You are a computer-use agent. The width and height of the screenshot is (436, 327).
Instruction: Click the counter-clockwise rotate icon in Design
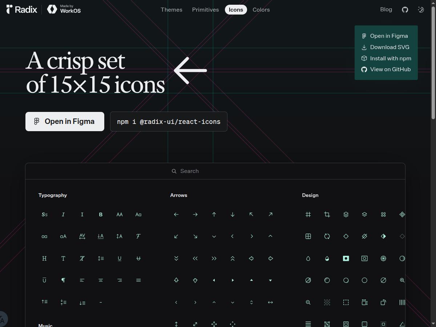coord(327,236)
